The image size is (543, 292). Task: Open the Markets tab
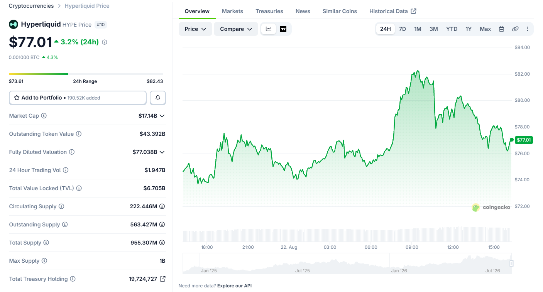[233, 11]
